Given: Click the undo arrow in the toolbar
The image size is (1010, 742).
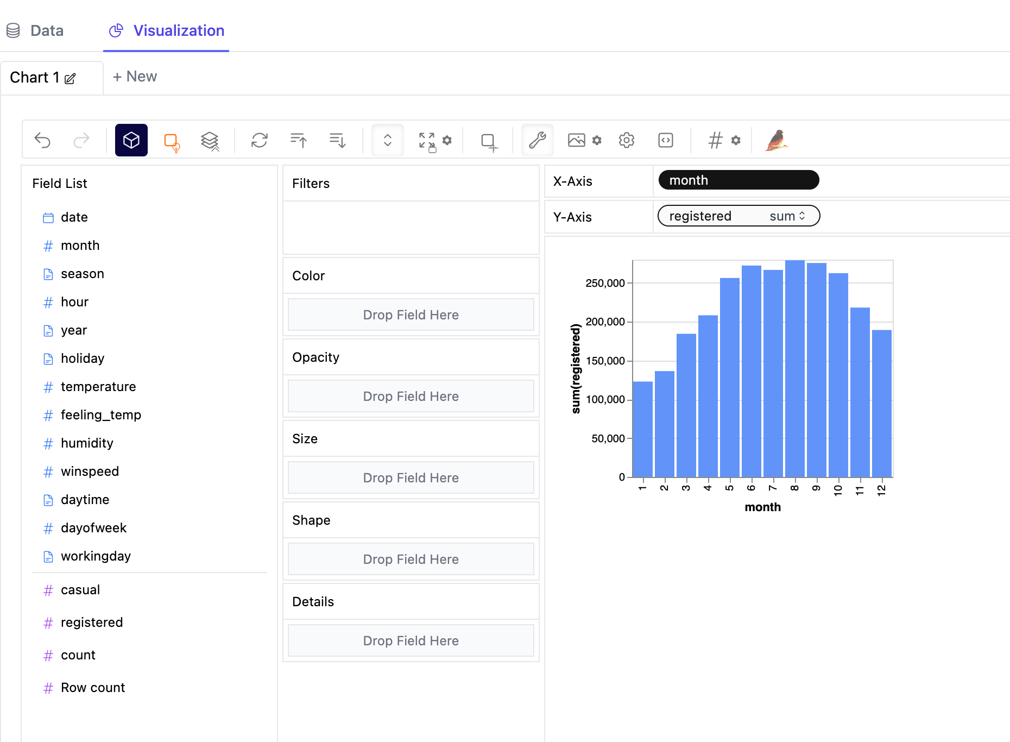Looking at the screenshot, I should click(x=42, y=140).
